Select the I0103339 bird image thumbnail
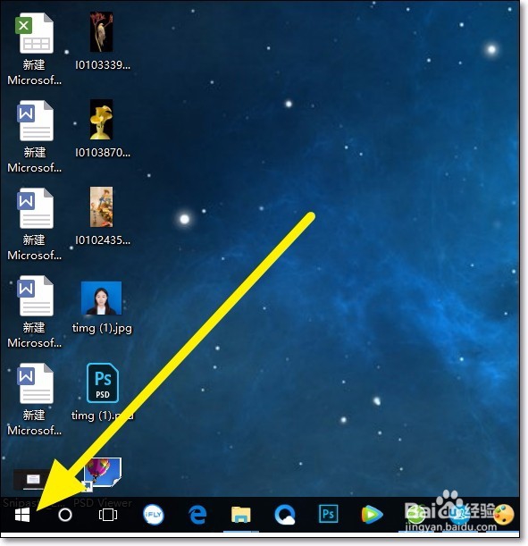This screenshot has height=546, width=528. (101, 32)
